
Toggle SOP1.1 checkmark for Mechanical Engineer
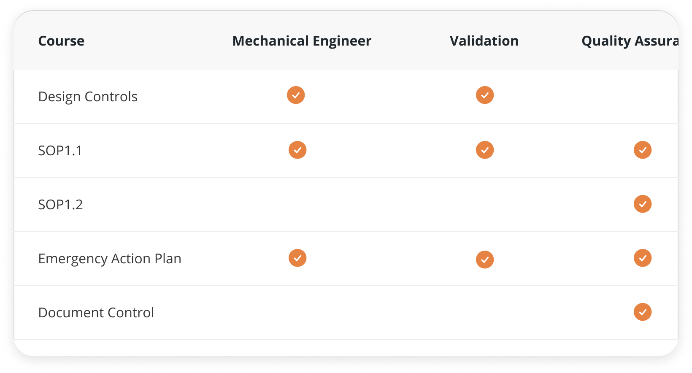click(x=297, y=150)
